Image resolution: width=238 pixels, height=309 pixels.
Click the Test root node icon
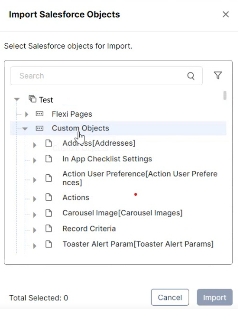click(x=32, y=99)
